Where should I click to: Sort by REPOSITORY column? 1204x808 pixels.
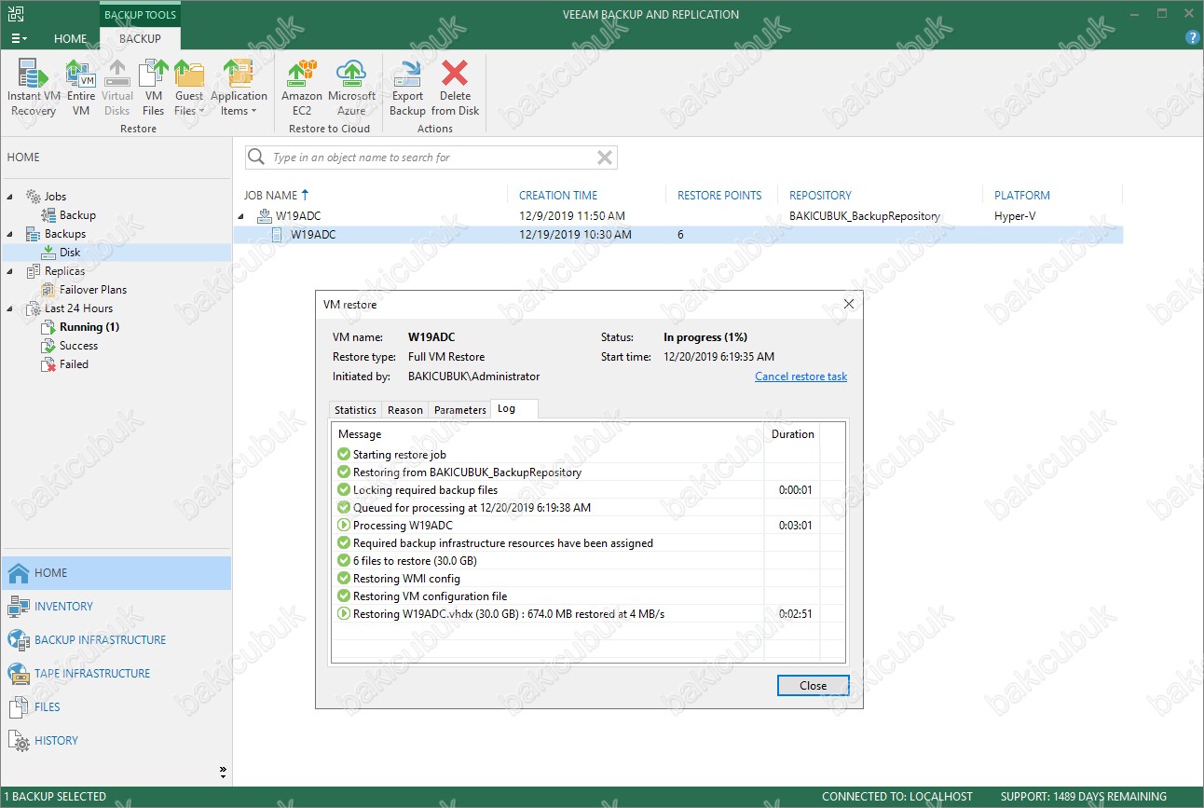tap(820, 195)
